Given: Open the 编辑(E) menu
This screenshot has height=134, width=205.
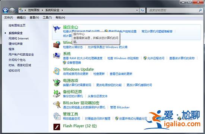Looking at the screenshot, I should coord(21,17).
